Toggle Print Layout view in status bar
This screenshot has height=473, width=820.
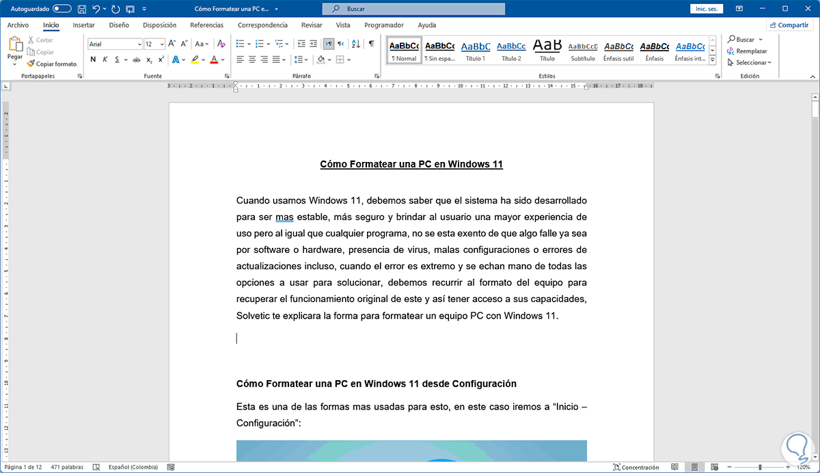(693, 468)
